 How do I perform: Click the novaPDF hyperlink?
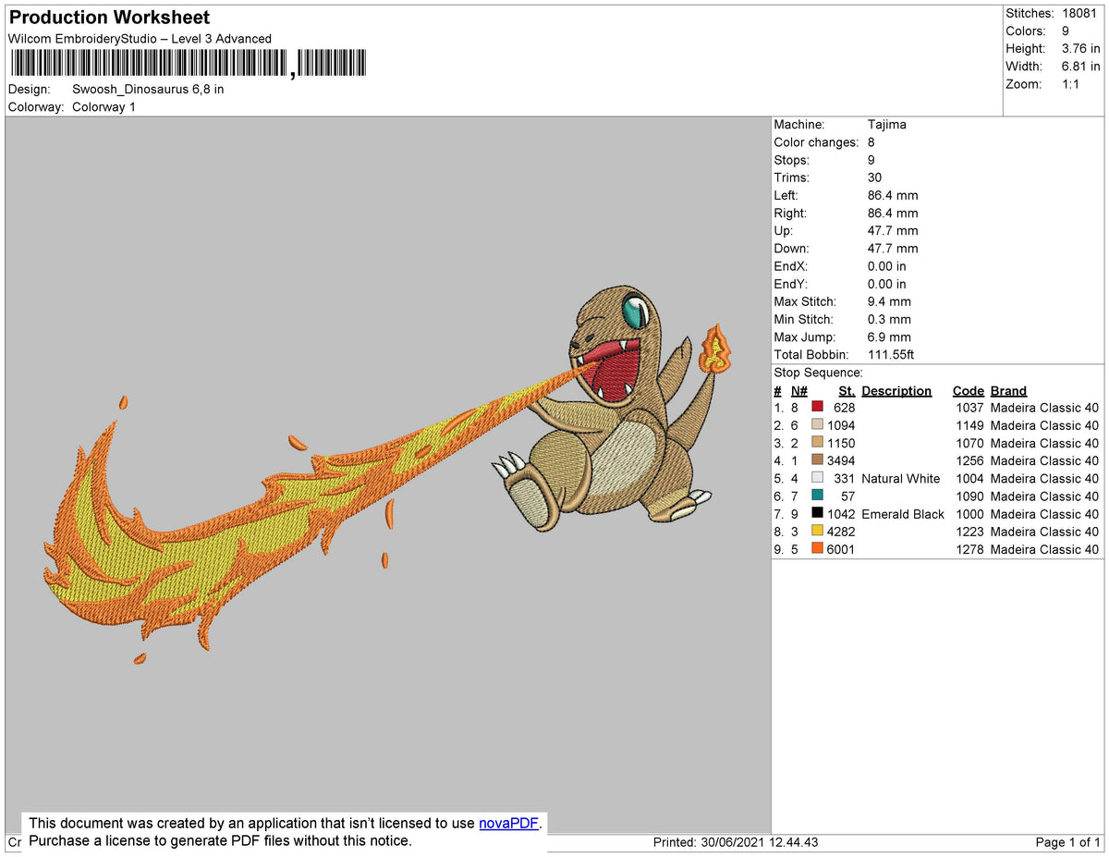click(x=508, y=823)
